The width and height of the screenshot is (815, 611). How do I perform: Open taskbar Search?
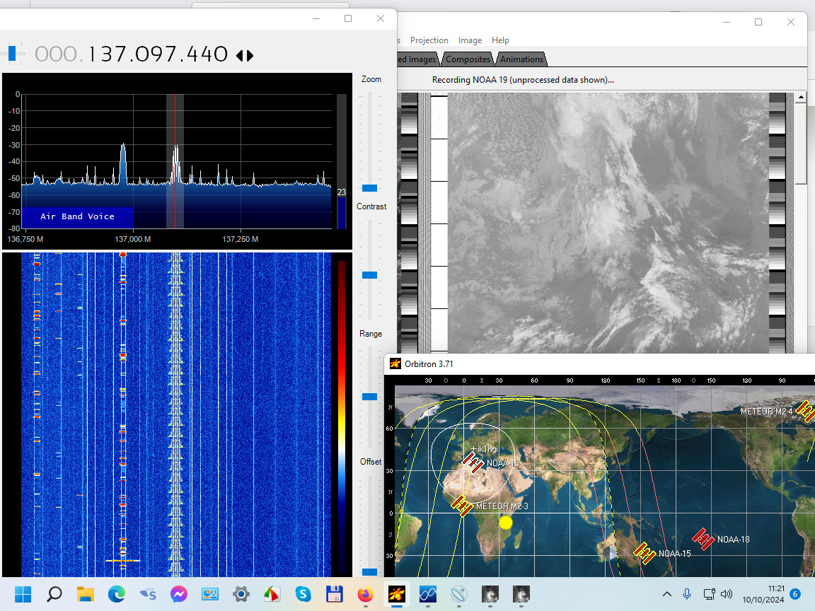point(54,594)
